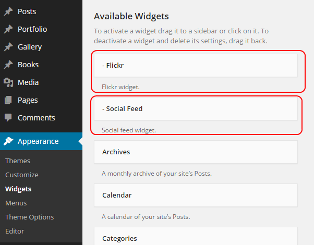Click the Gallery pushpin icon
The image size is (314, 245).
click(x=8, y=47)
